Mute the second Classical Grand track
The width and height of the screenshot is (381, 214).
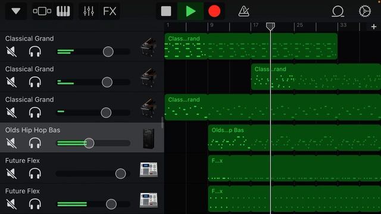(x=11, y=82)
